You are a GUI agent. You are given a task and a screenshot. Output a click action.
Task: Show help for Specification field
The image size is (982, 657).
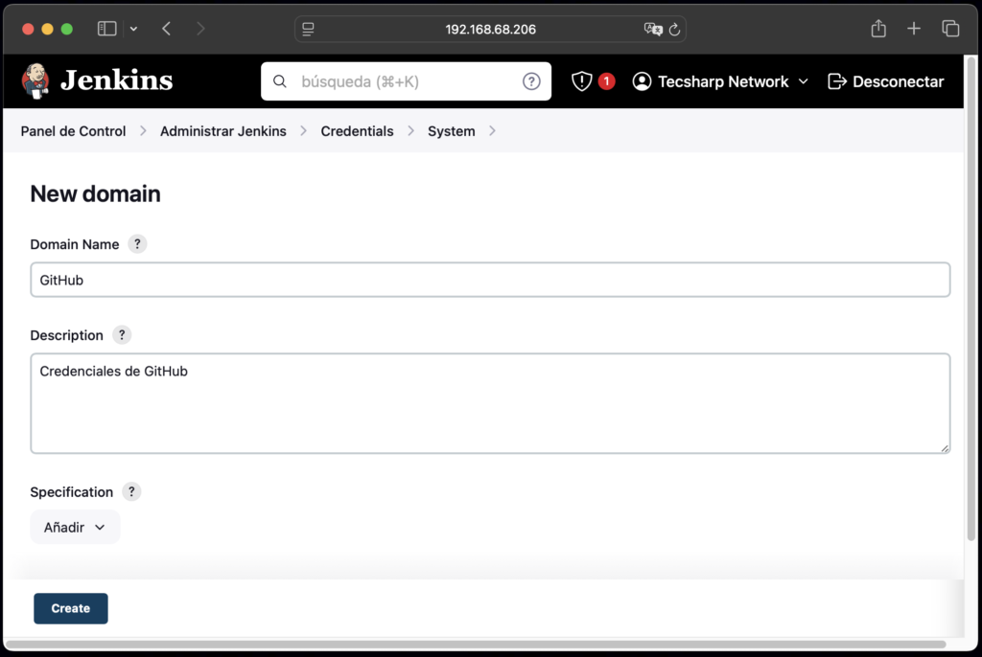[131, 492]
